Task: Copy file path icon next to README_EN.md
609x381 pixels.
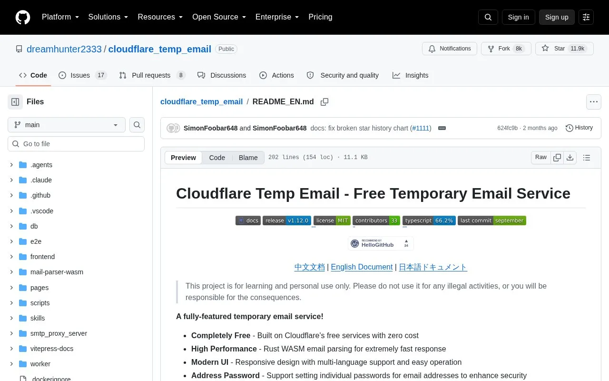Action: 324,102
